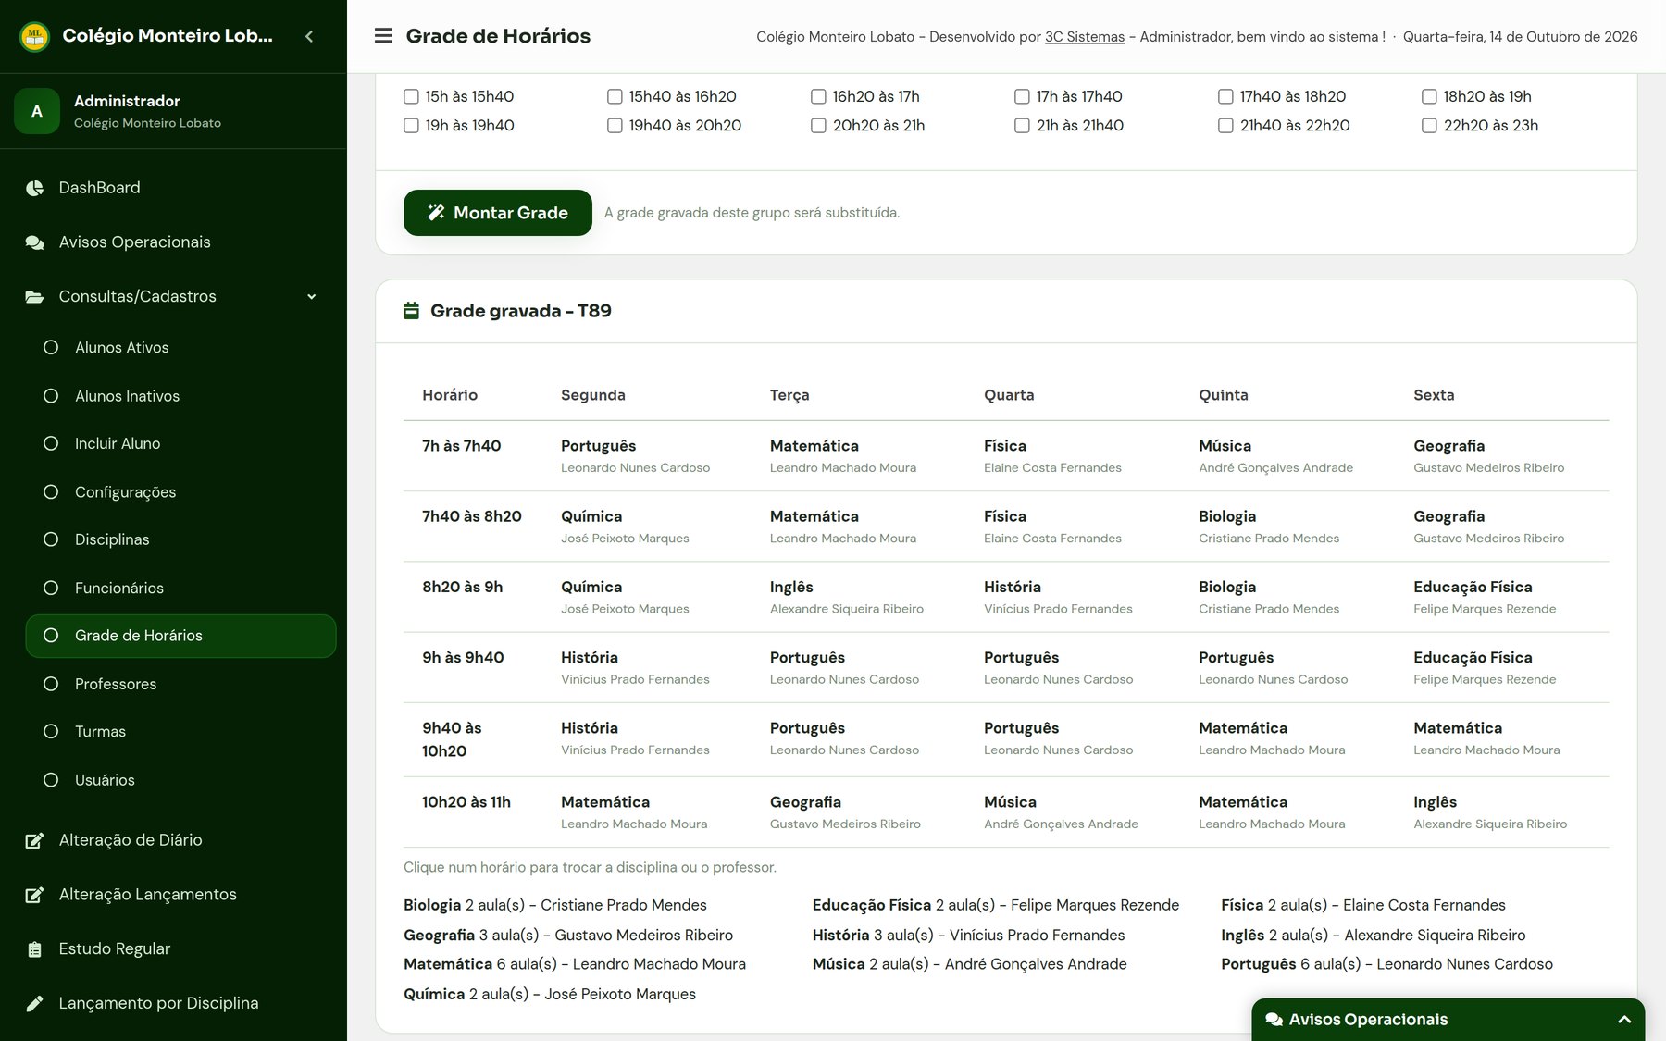Click the Estudo Regular clipboard icon
The height and width of the screenshot is (1041, 1666).
[34, 949]
